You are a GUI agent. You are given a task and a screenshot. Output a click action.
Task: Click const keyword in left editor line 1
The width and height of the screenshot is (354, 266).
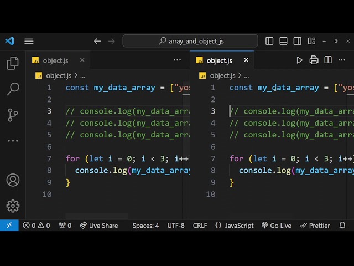click(x=77, y=88)
